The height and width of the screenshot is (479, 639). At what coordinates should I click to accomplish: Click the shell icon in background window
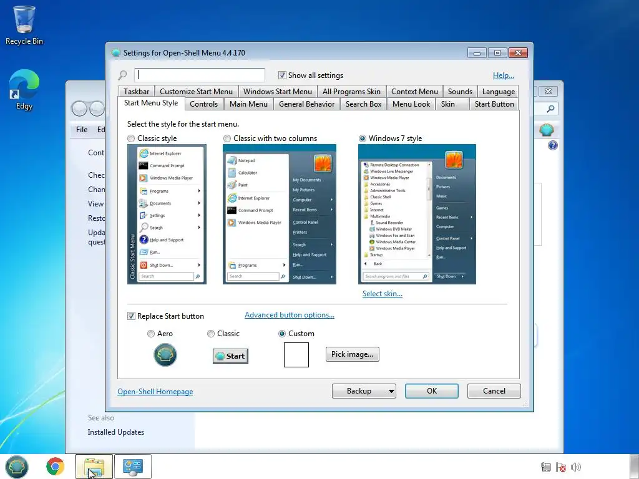547,130
